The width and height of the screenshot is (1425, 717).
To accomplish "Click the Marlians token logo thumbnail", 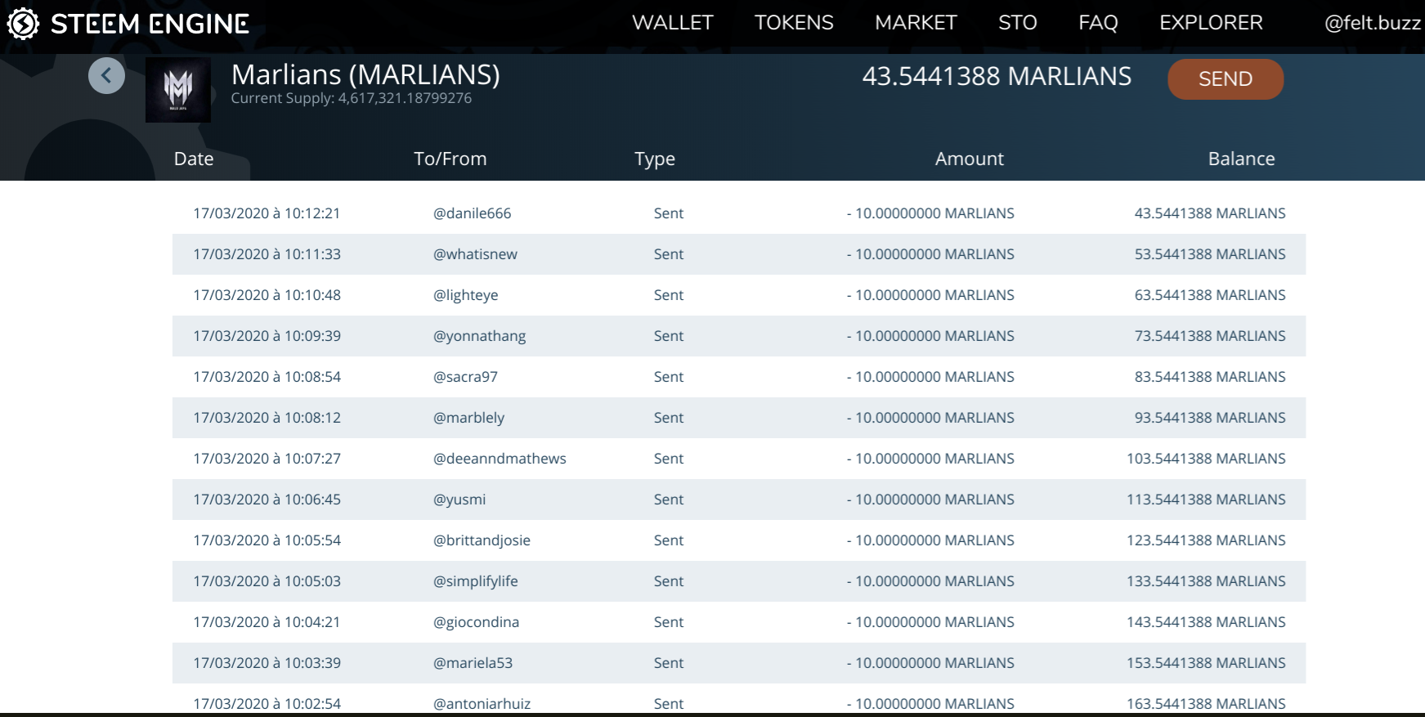I will click(x=178, y=90).
